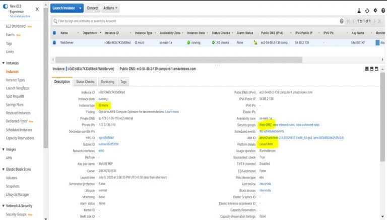Click the Web-DMZ security group link
The height and width of the screenshot is (220, 387).
266,125
